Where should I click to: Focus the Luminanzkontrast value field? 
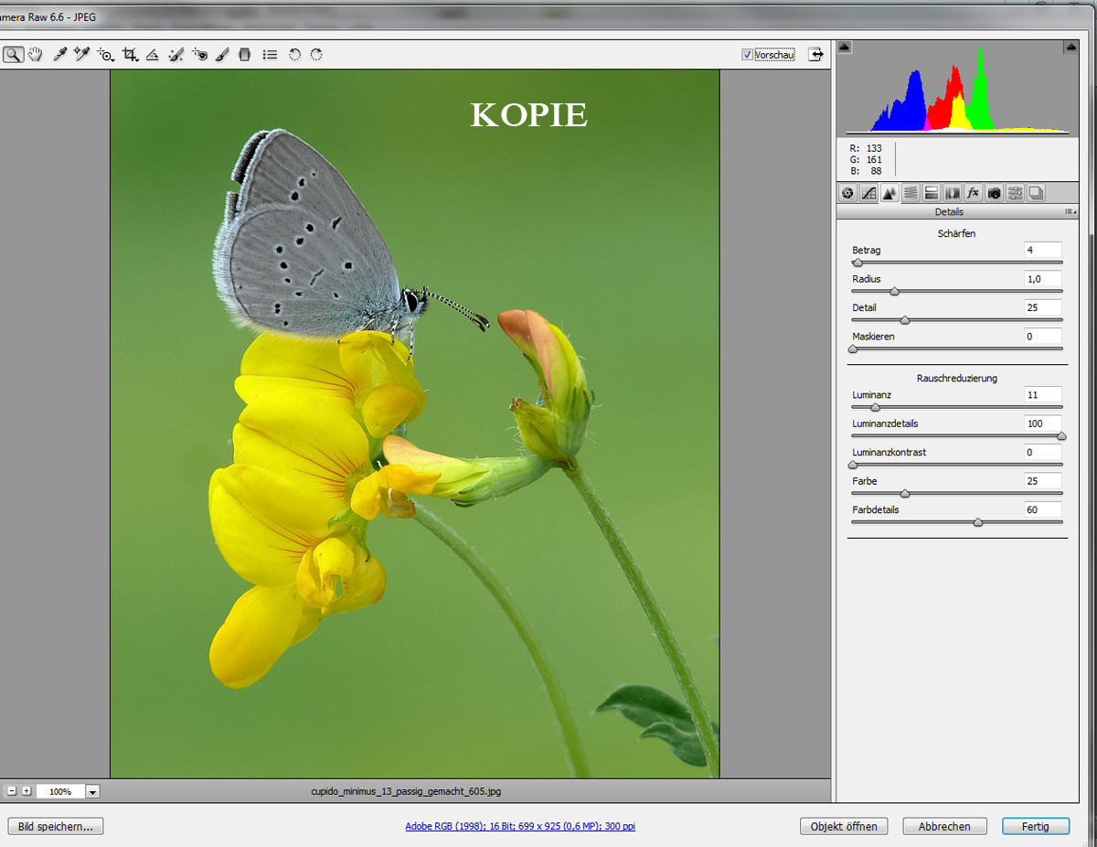[1043, 452]
